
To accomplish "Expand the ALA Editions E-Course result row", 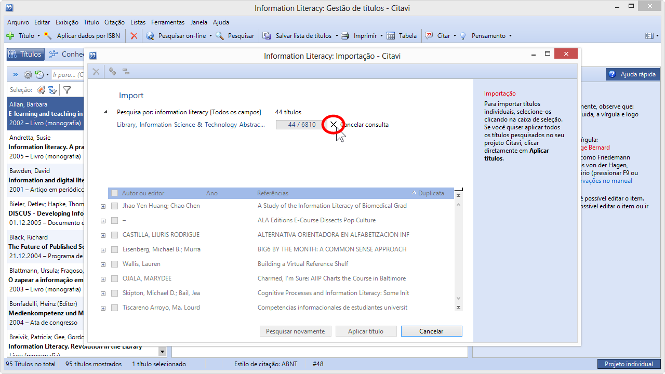I will click(103, 221).
